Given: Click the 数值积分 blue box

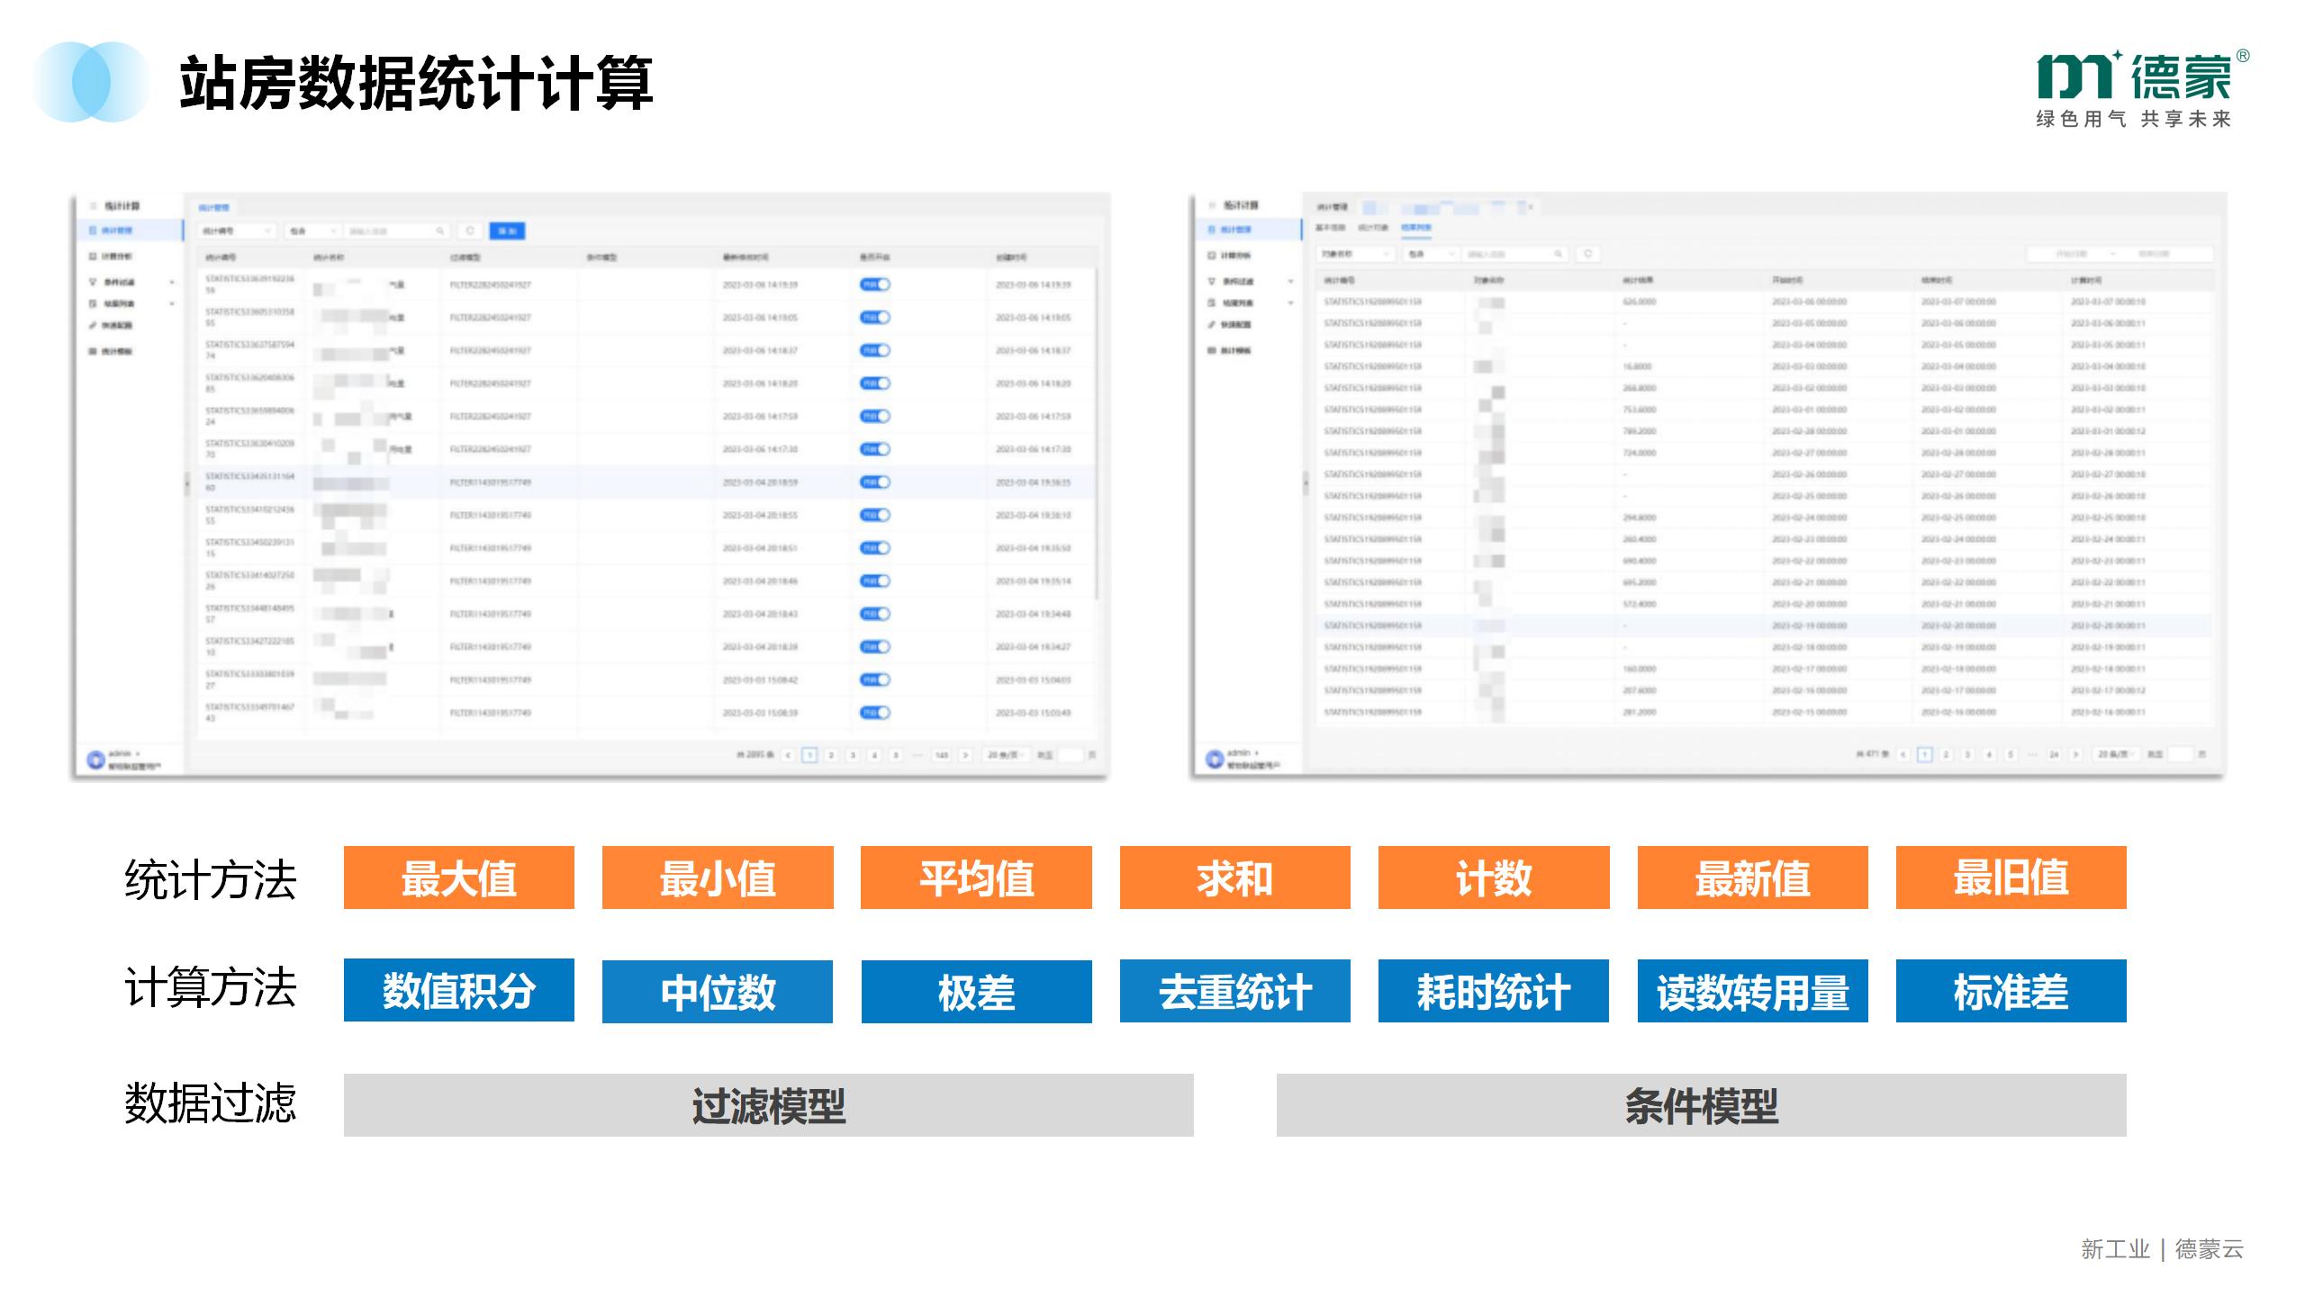Looking at the screenshot, I should (x=459, y=990).
